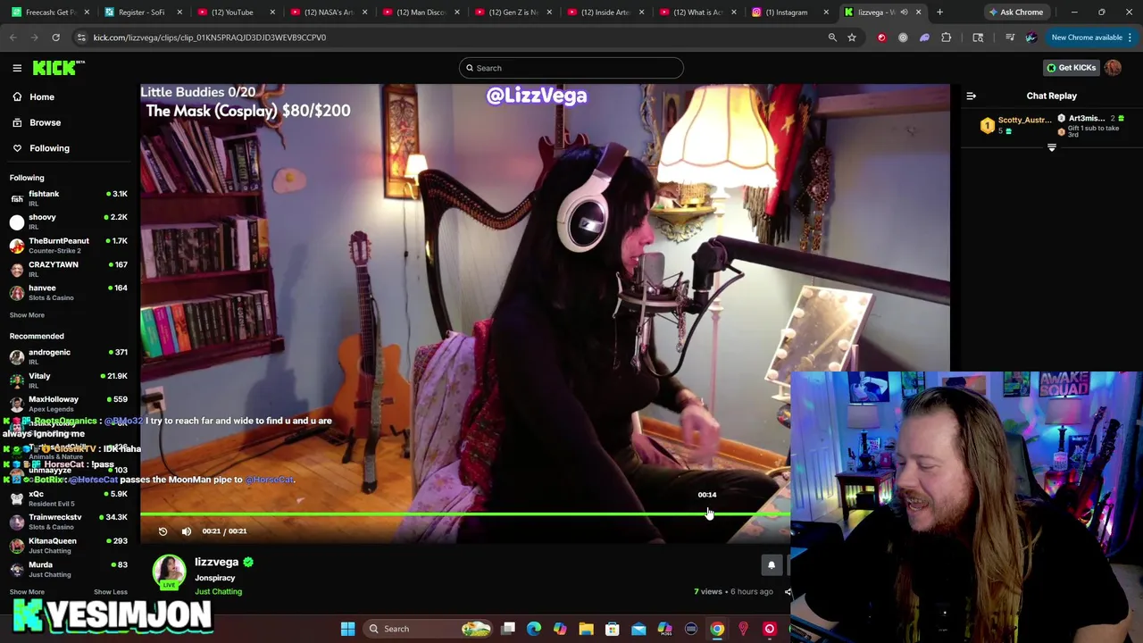Open File Explorer from taskbar
This screenshot has height=643, width=1143.
[586, 629]
